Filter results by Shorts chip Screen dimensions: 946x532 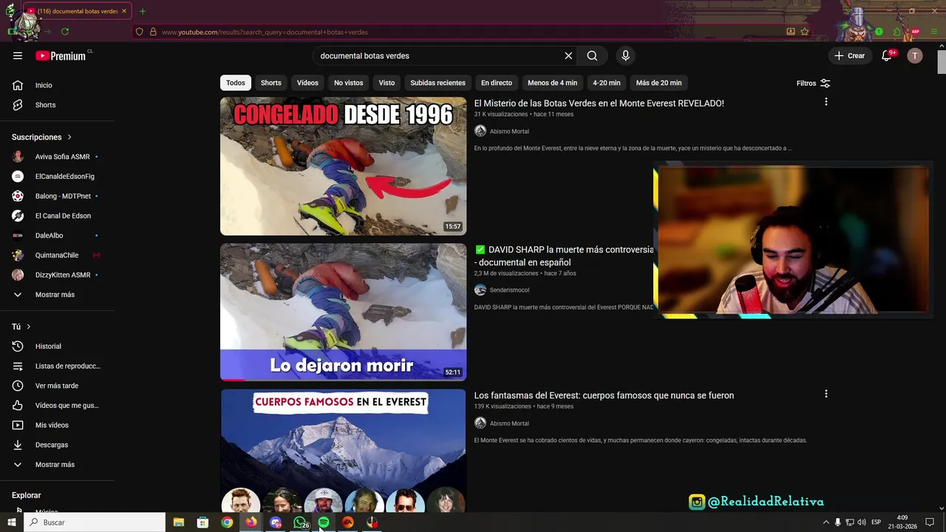point(270,83)
